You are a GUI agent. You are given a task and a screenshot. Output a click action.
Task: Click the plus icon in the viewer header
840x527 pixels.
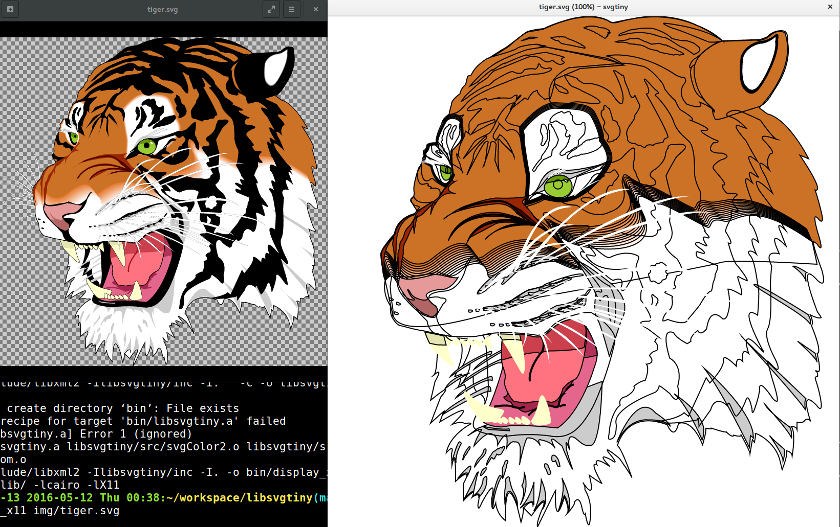coord(10,9)
